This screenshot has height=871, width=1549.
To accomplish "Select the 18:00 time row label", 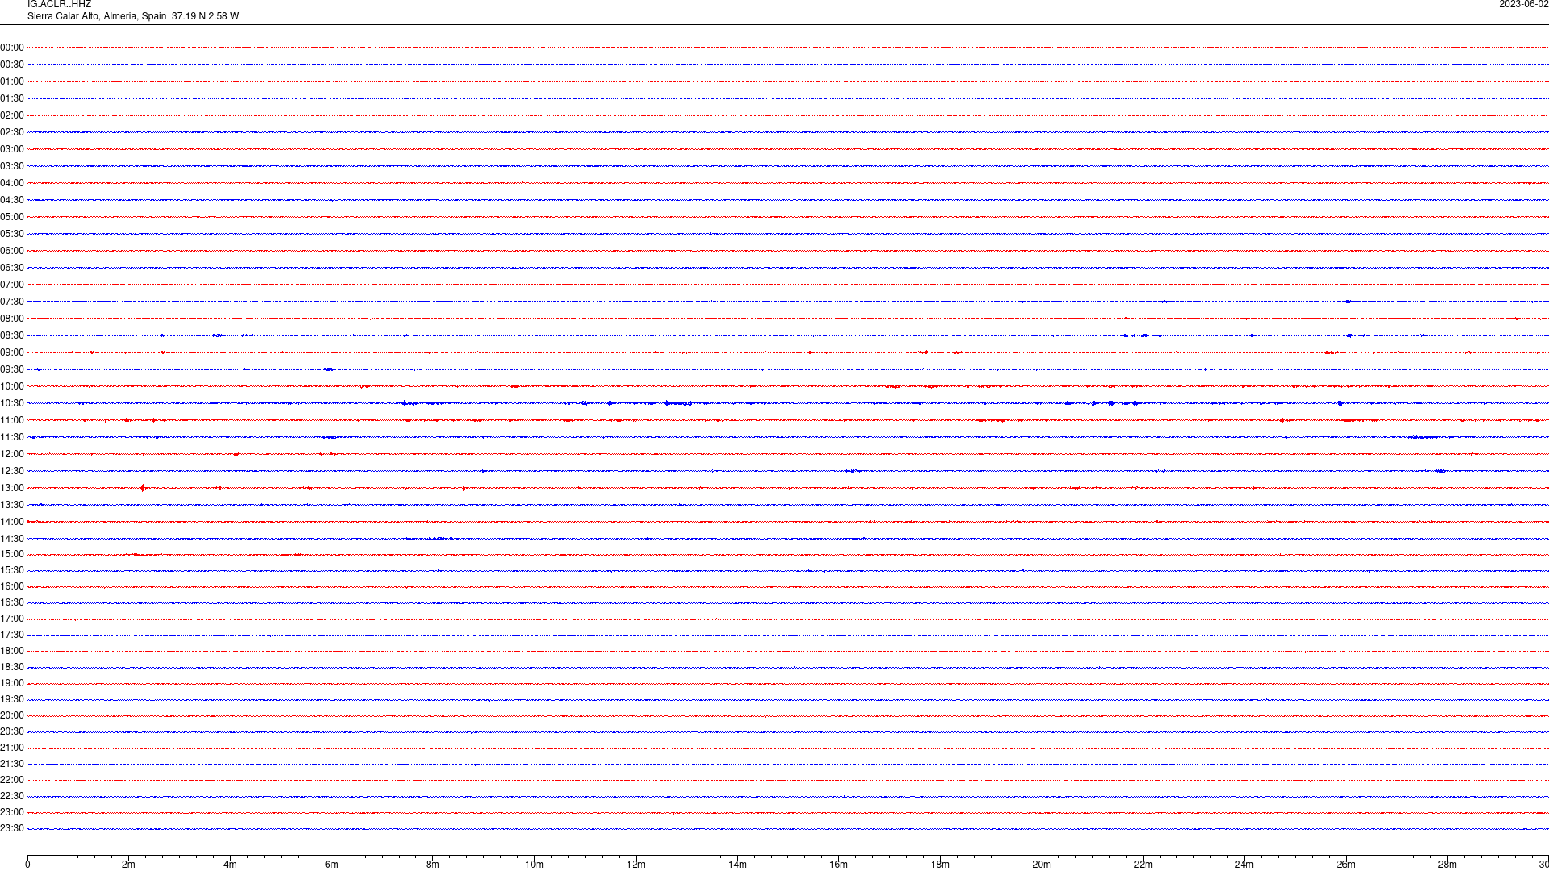I will [x=12, y=651].
